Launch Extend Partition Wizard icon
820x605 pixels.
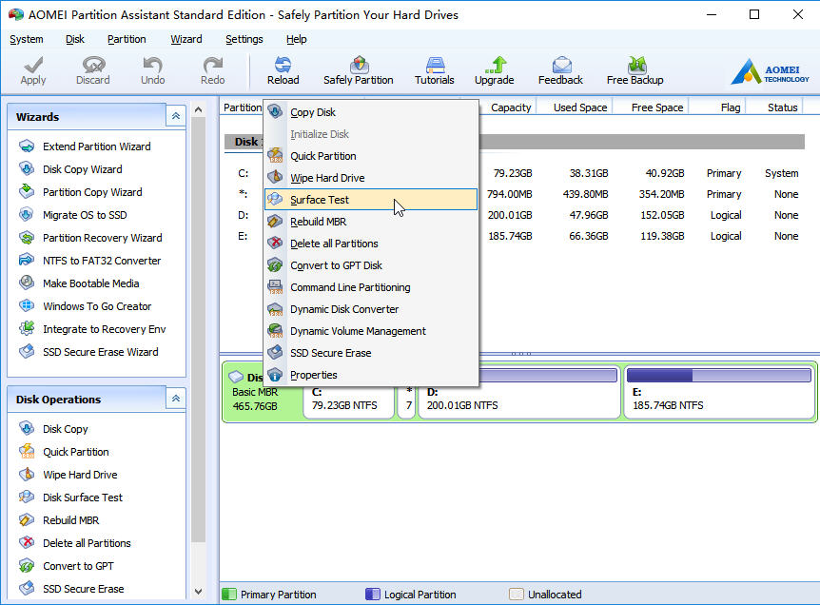pos(27,146)
